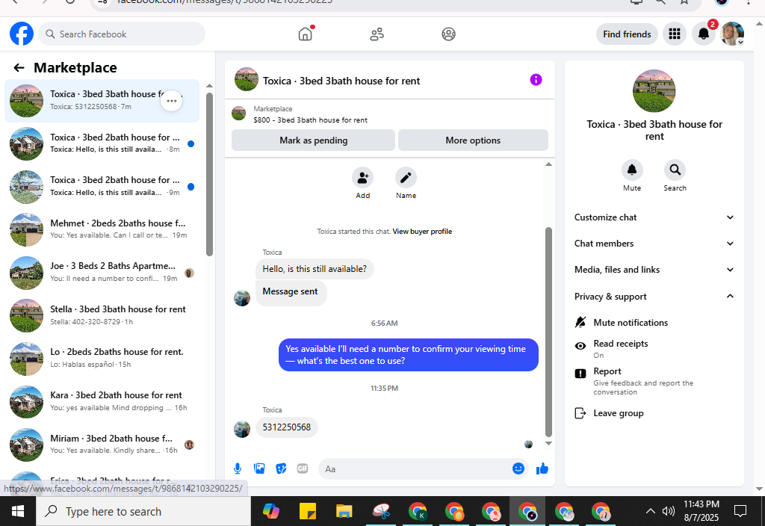This screenshot has height=526, width=765.
Task: Open the Notifications bell
Action: click(x=704, y=34)
